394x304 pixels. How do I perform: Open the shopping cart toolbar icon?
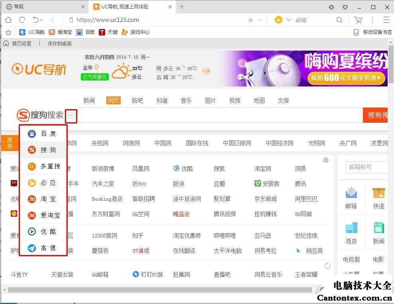pos(358,20)
